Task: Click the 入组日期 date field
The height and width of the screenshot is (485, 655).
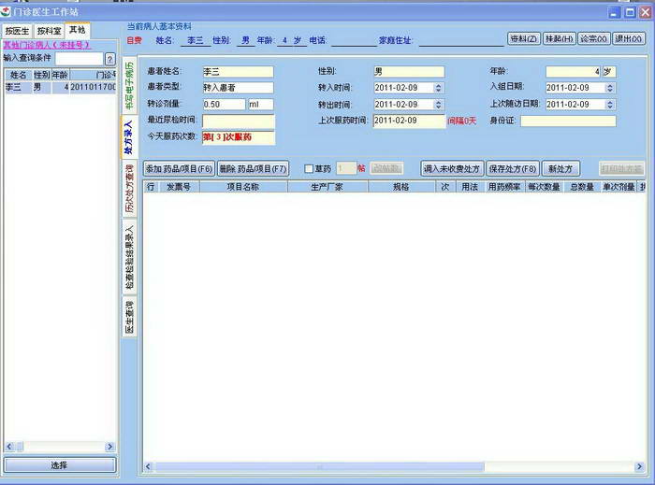Action: tap(575, 88)
